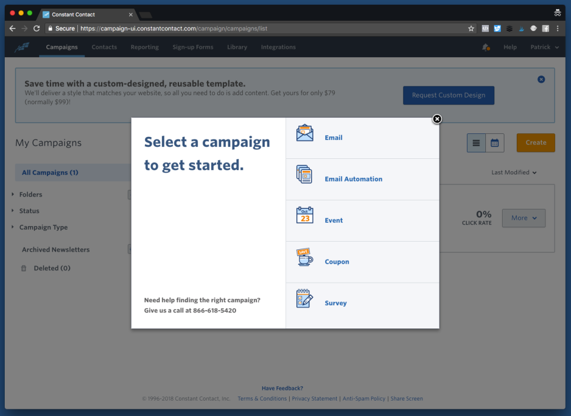Open the Library tab

[x=237, y=47]
